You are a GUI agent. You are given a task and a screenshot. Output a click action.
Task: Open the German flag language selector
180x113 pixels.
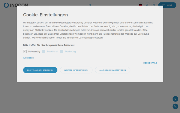140,5
